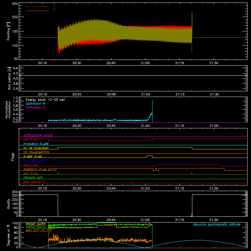Screen dimensions: 251x251
Task: Select the Flags axis title
Action: [13, 157]
